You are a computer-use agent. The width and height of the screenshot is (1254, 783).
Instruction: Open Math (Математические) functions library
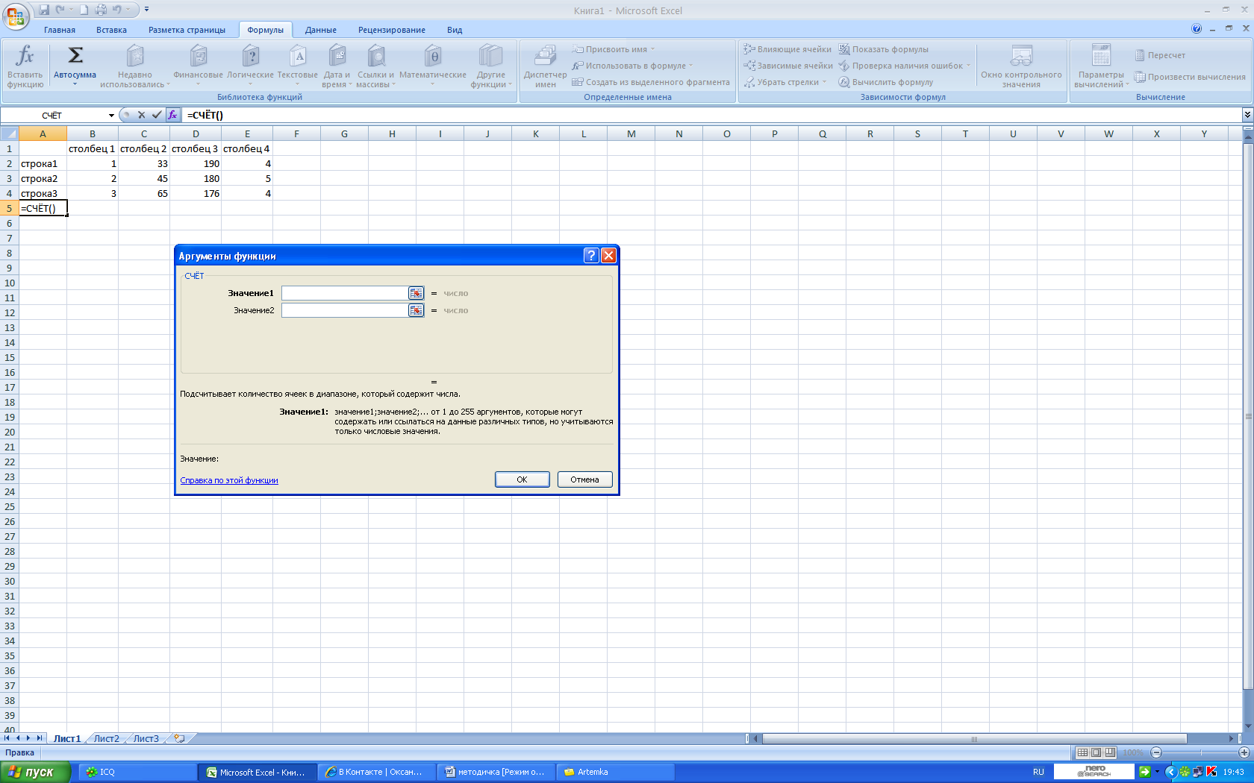pos(433,66)
